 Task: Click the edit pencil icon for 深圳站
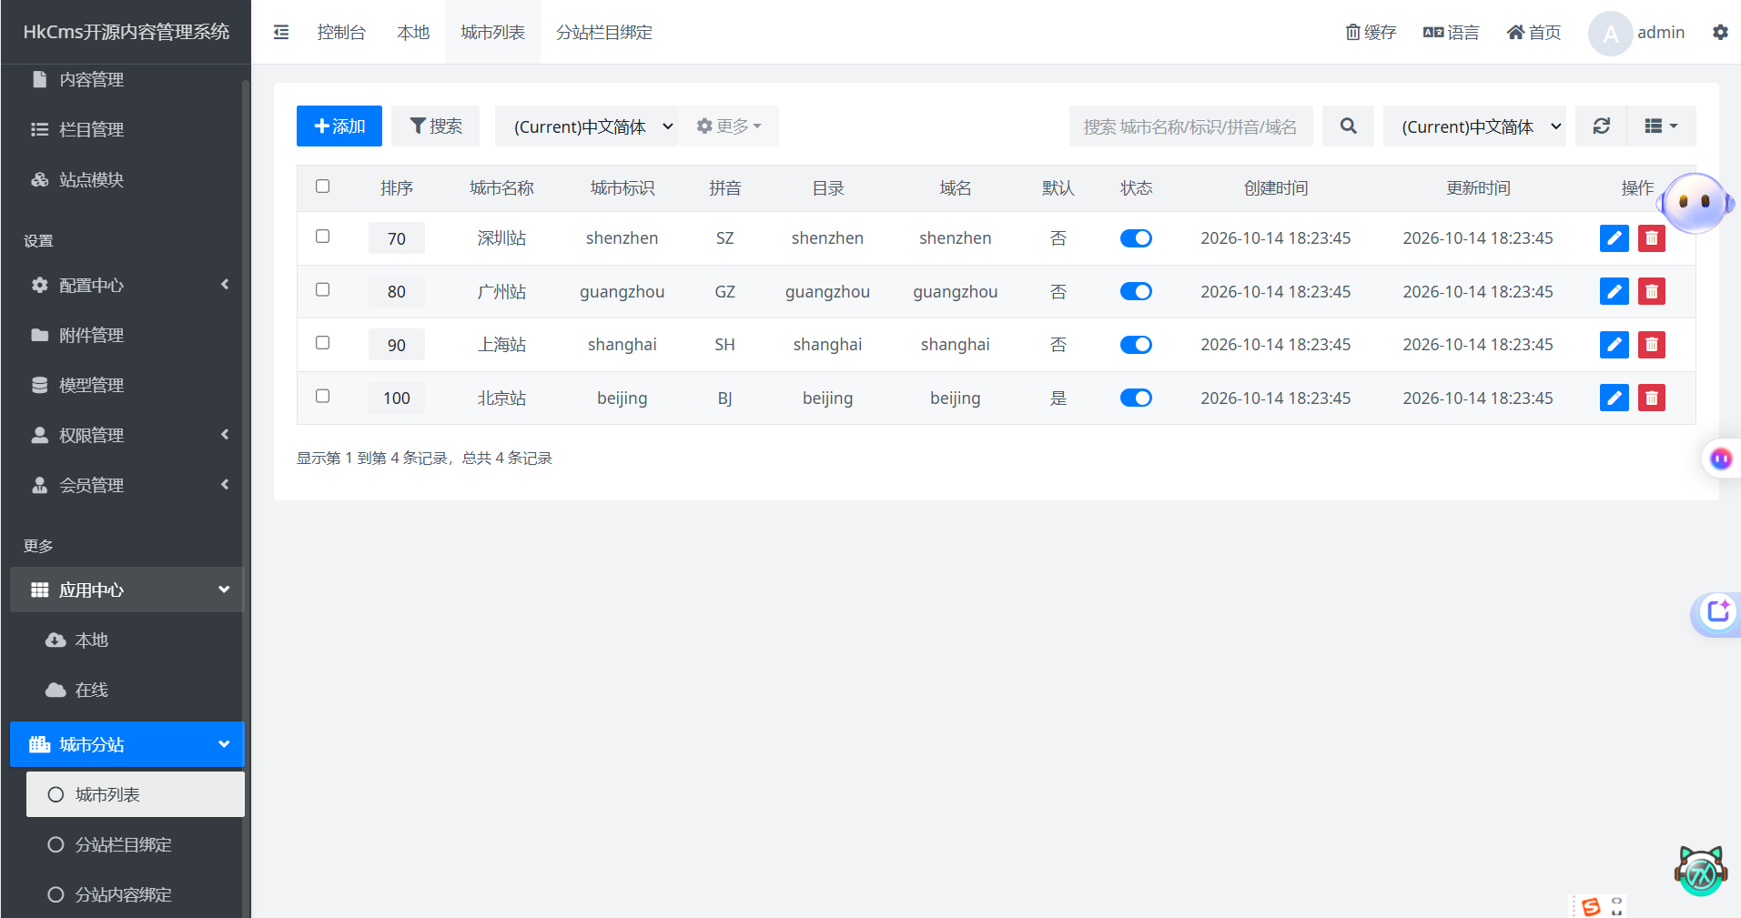tap(1614, 238)
